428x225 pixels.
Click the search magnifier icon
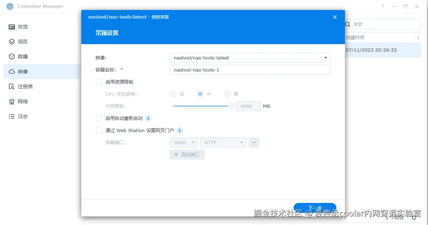pyautogui.click(x=348, y=24)
